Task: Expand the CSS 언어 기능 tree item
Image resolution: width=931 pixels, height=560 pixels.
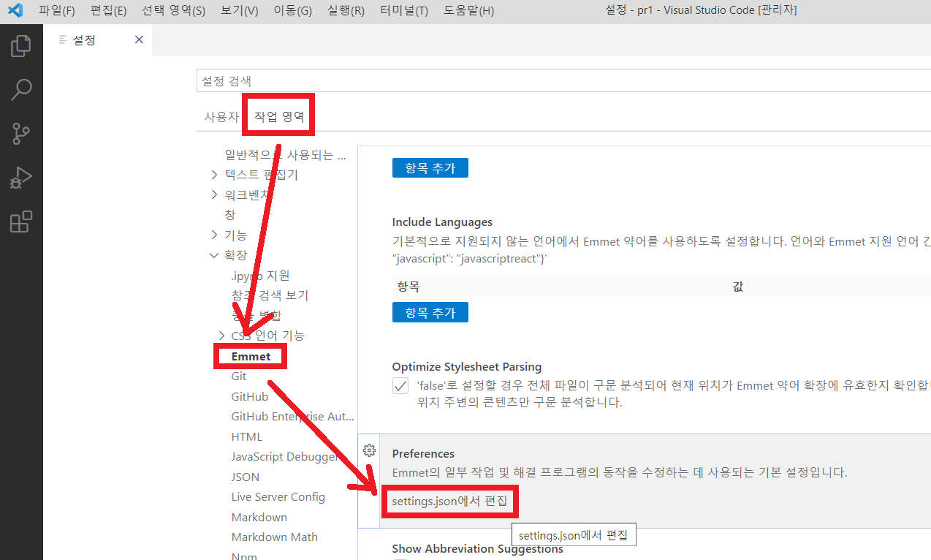Action: [x=221, y=335]
